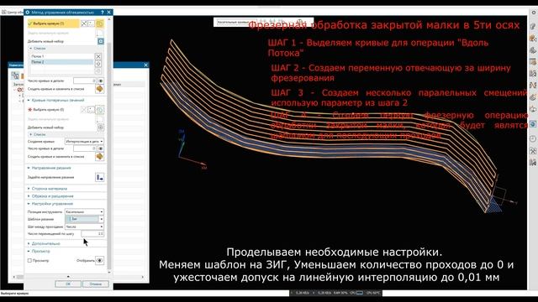
Task: Open the clock-shaped History icon in right resource bar
Action: 533,138
